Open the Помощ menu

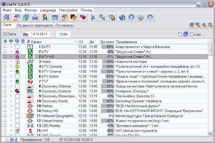click(86, 10)
